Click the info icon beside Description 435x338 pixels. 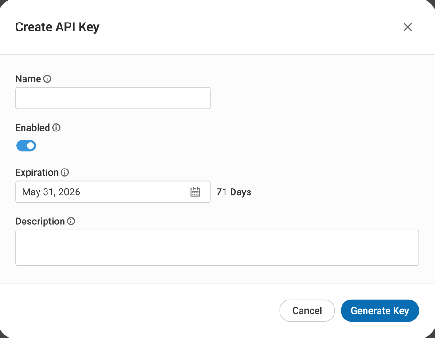click(71, 221)
